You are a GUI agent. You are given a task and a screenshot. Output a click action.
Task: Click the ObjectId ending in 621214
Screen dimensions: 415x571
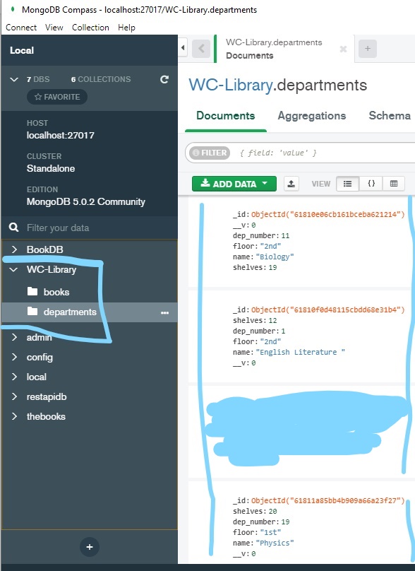coord(328,215)
